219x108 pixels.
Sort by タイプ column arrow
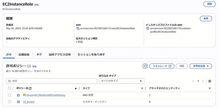click(x=142, y=88)
